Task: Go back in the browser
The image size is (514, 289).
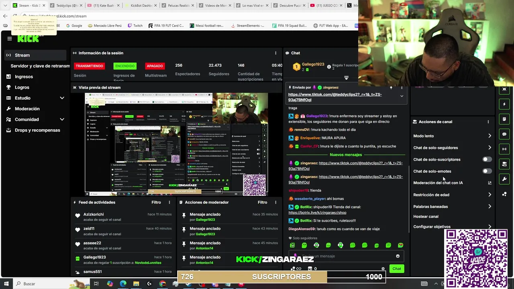Action: [x=5, y=16]
